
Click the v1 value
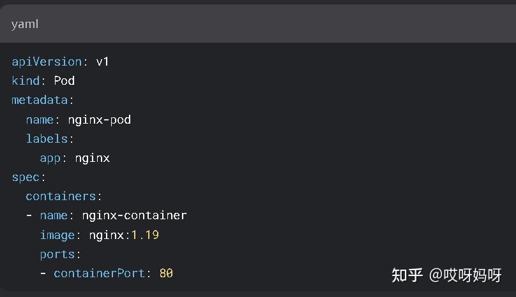coord(103,62)
